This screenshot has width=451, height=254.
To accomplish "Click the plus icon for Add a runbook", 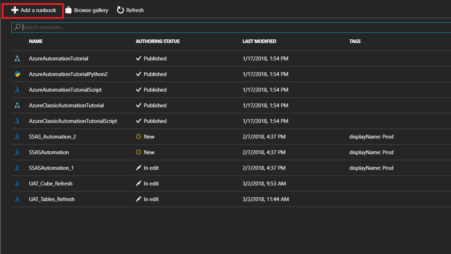I will pos(15,10).
